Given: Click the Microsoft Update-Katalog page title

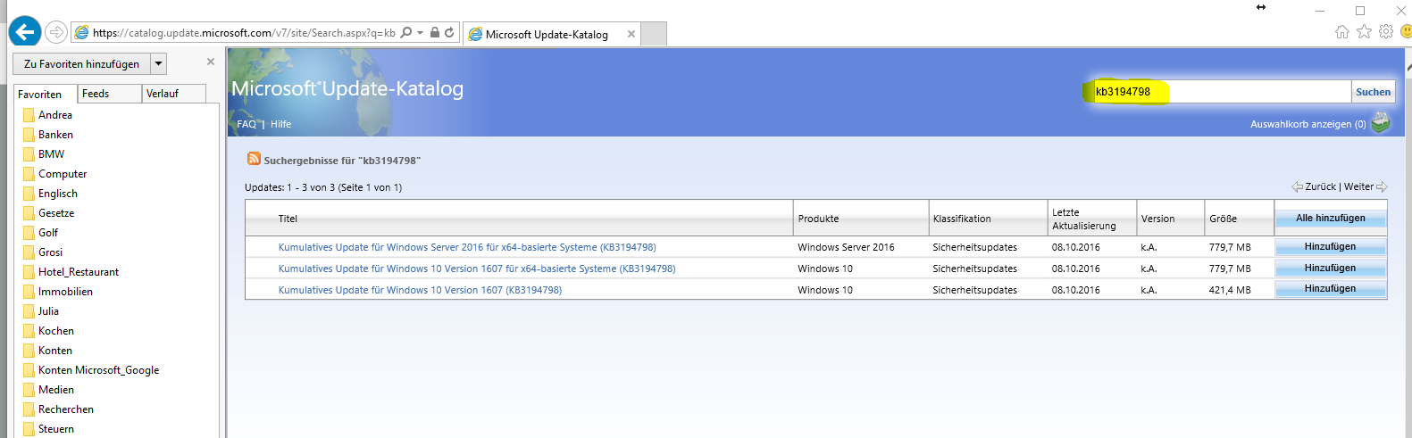Looking at the screenshot, I should [347, 88].
